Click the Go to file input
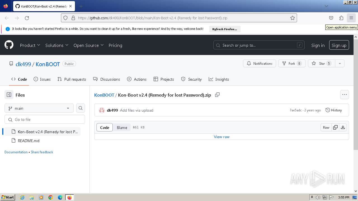358x201 pixels. pyautogui.click(x=45, y=119)
